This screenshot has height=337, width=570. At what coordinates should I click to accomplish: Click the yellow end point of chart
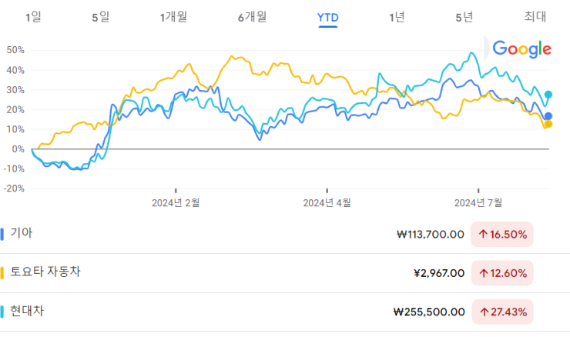[548, 124]
